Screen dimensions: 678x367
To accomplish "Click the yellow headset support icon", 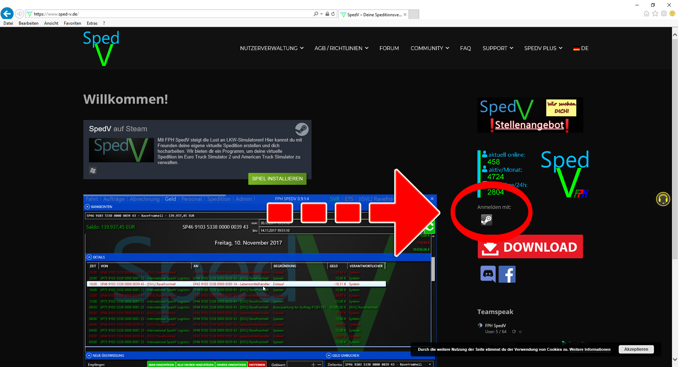I will [x=663, y=199].
